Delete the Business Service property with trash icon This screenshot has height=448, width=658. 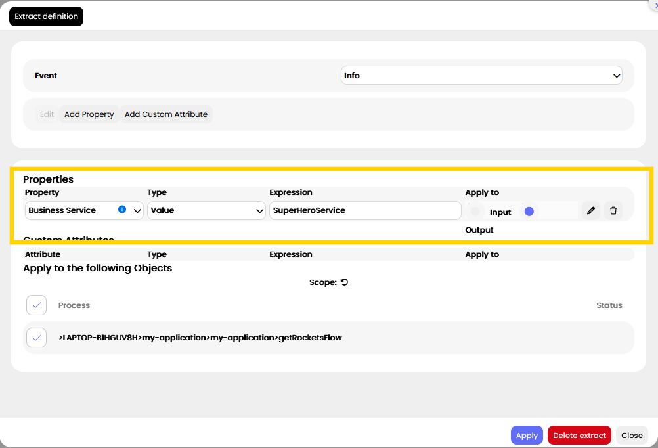pos(613,210)
